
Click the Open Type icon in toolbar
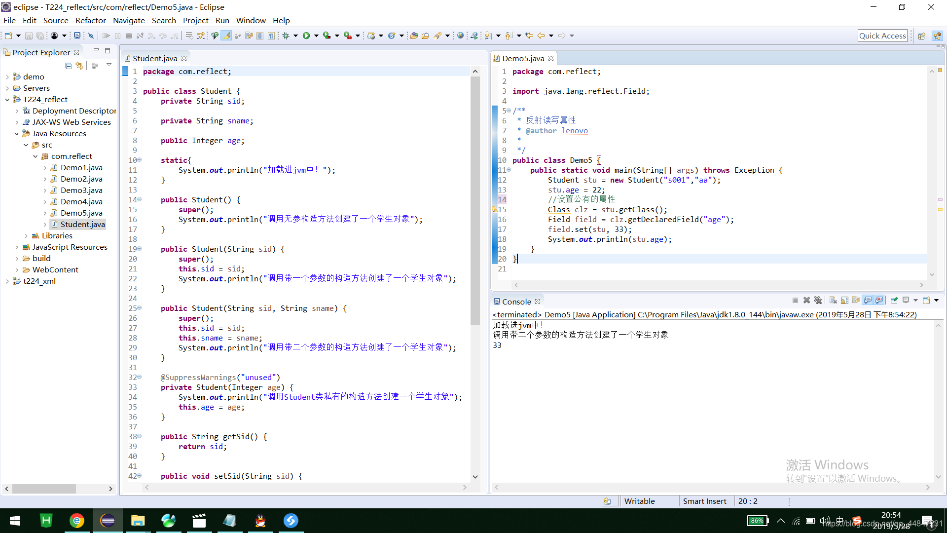(414, 36)
